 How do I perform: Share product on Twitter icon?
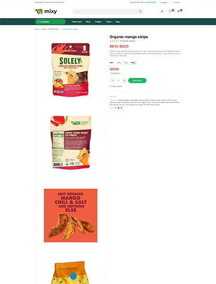[121, 108]
